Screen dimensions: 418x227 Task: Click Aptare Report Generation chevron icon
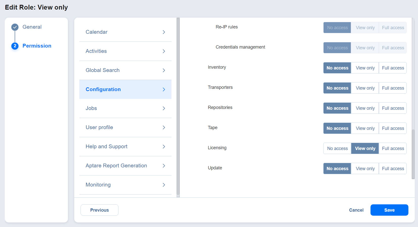pos(164,166)
